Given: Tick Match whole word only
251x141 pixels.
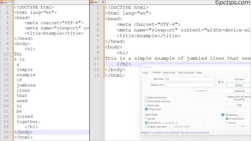Looking at the screenshot, I should [x=146, y=101].
